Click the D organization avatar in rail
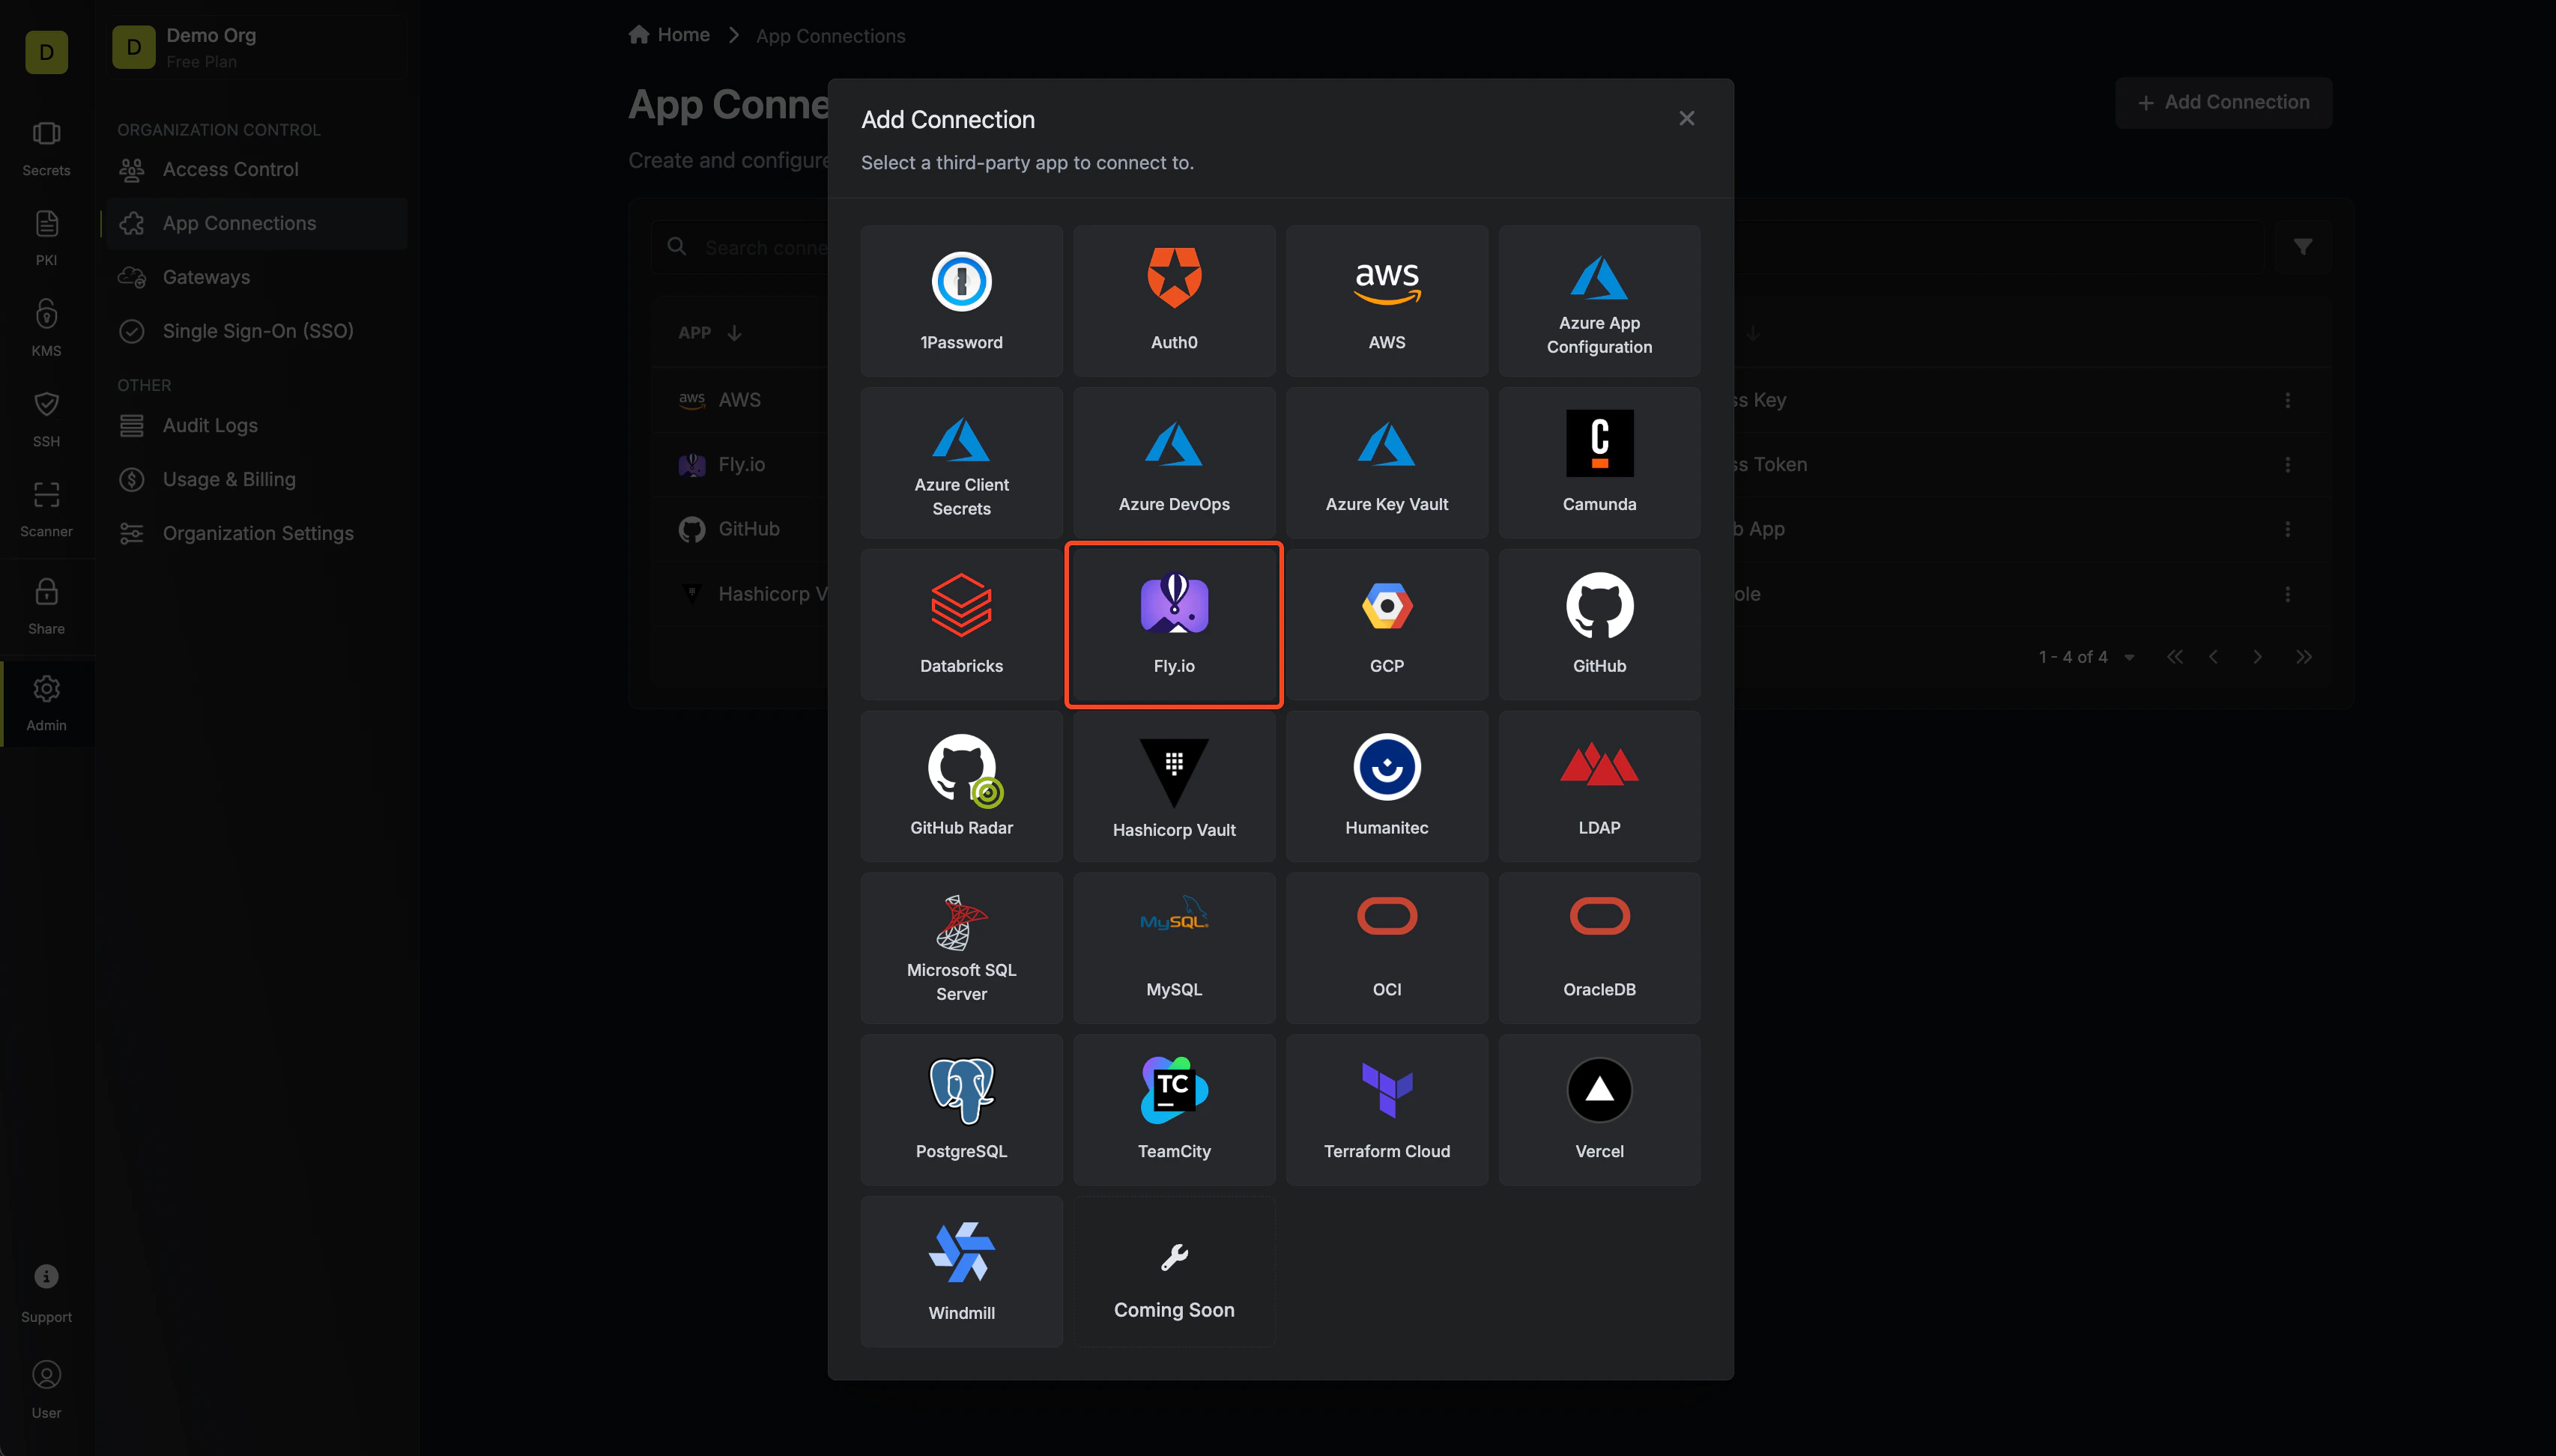 coord(46,52)
